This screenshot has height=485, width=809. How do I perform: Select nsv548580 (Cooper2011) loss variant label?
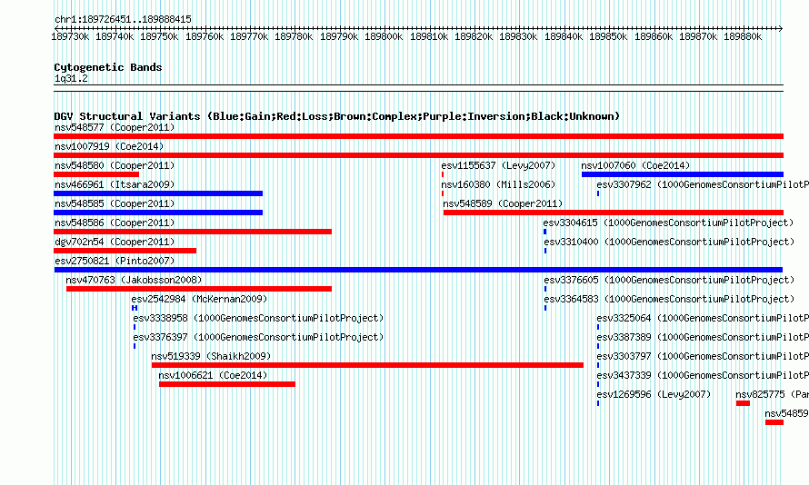tap(115, 165)
